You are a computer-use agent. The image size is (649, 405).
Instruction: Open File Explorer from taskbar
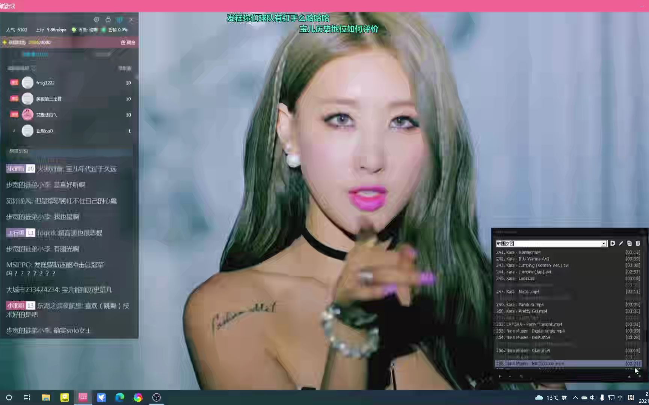click(x=46, y=397)
